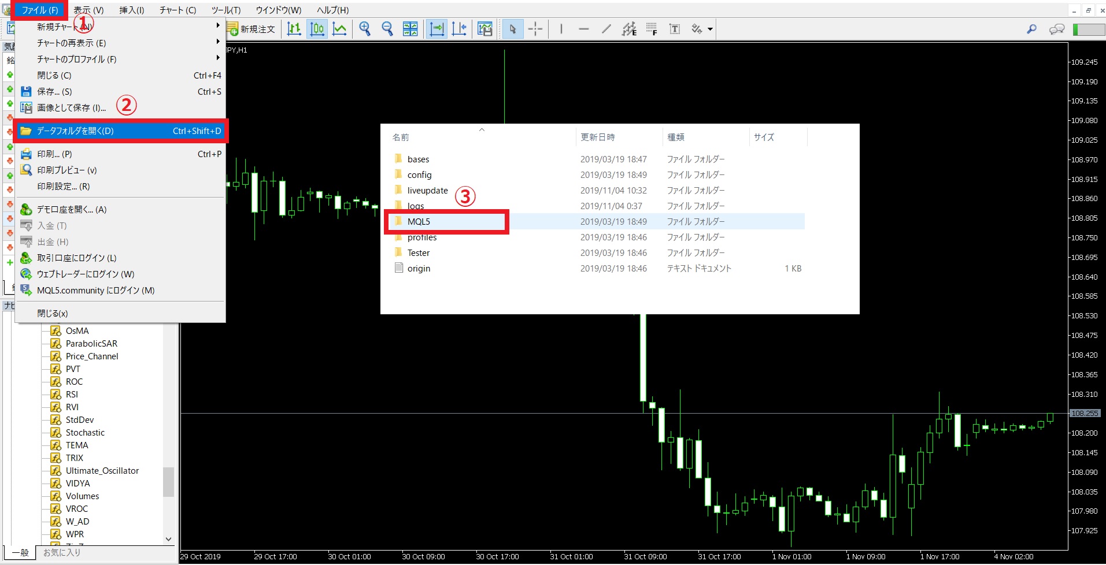Screen dimensions: 1106x565
Task: Choose 印刷設定... (R) menu item
Action: pyautogui.click(x=120, y=186)
